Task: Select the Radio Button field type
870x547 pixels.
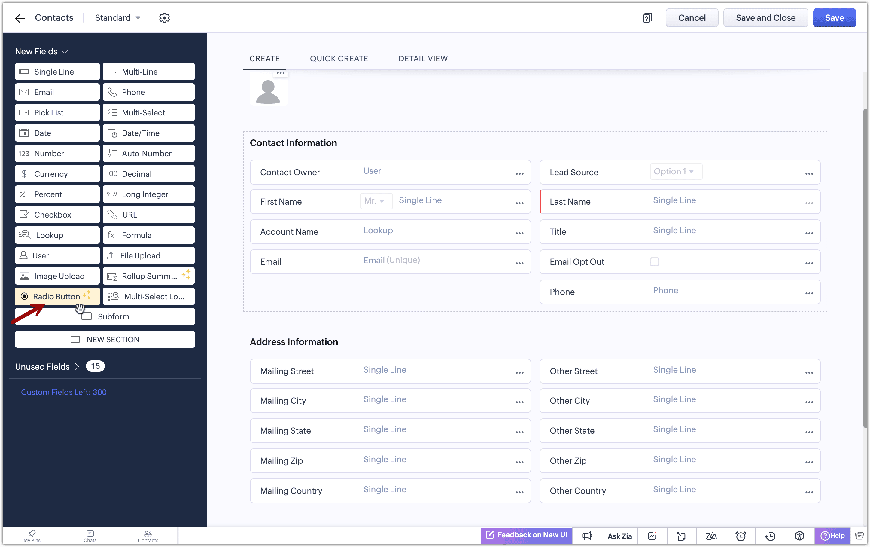Action: pyautogui.click(x=57, y=296)
